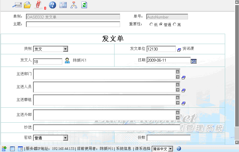Click the refresh document icon in toolbar
The image size is (239, 152).
coord(84,5)
